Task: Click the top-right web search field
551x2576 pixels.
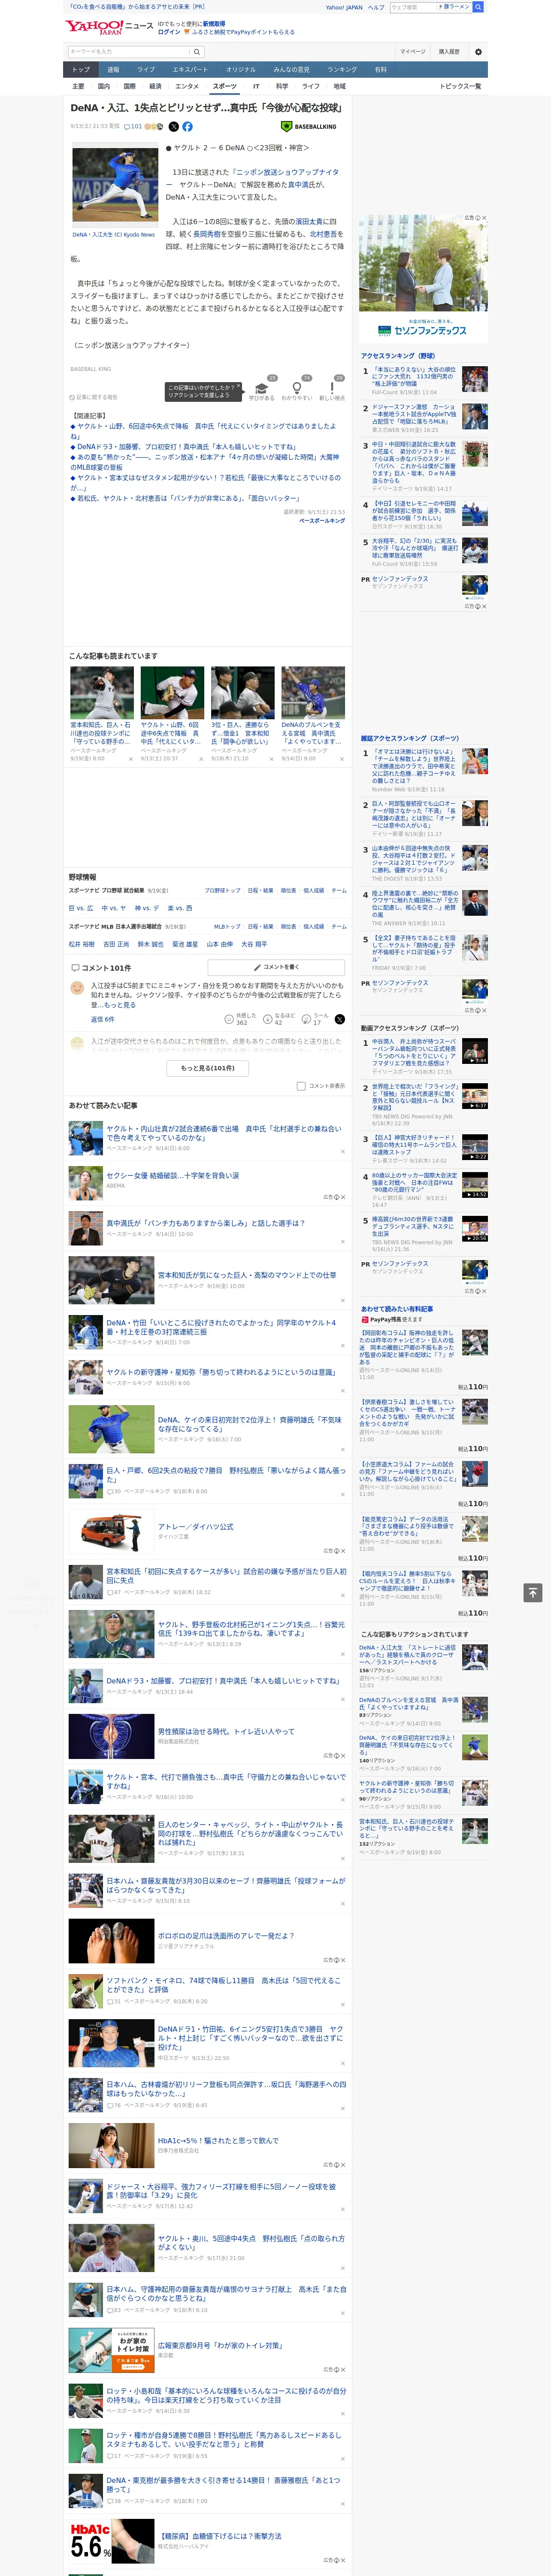Action: tap(413, 7)
